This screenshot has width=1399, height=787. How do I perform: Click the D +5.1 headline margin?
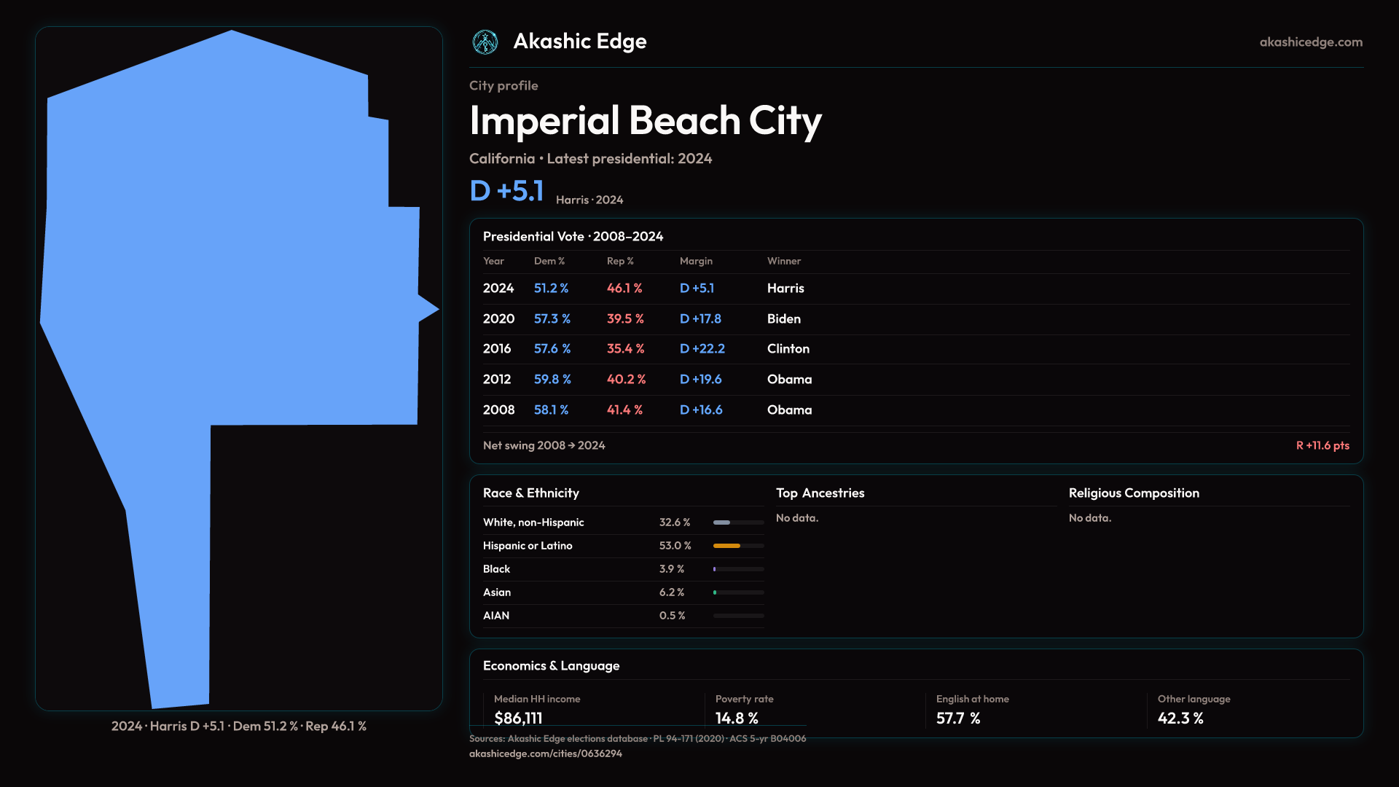coord(506,191)
